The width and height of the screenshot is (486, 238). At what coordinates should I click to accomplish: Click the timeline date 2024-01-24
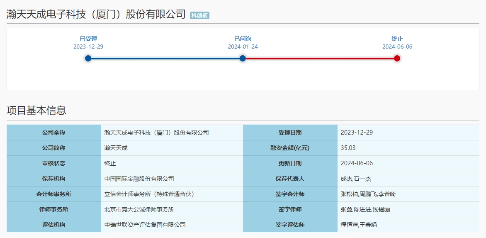point(243,47)
